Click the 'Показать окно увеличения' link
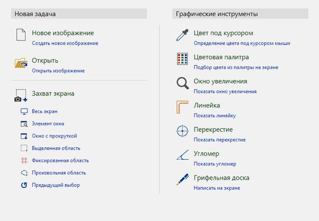This screenshot has height=221, width=319. [x=225, y=91]
